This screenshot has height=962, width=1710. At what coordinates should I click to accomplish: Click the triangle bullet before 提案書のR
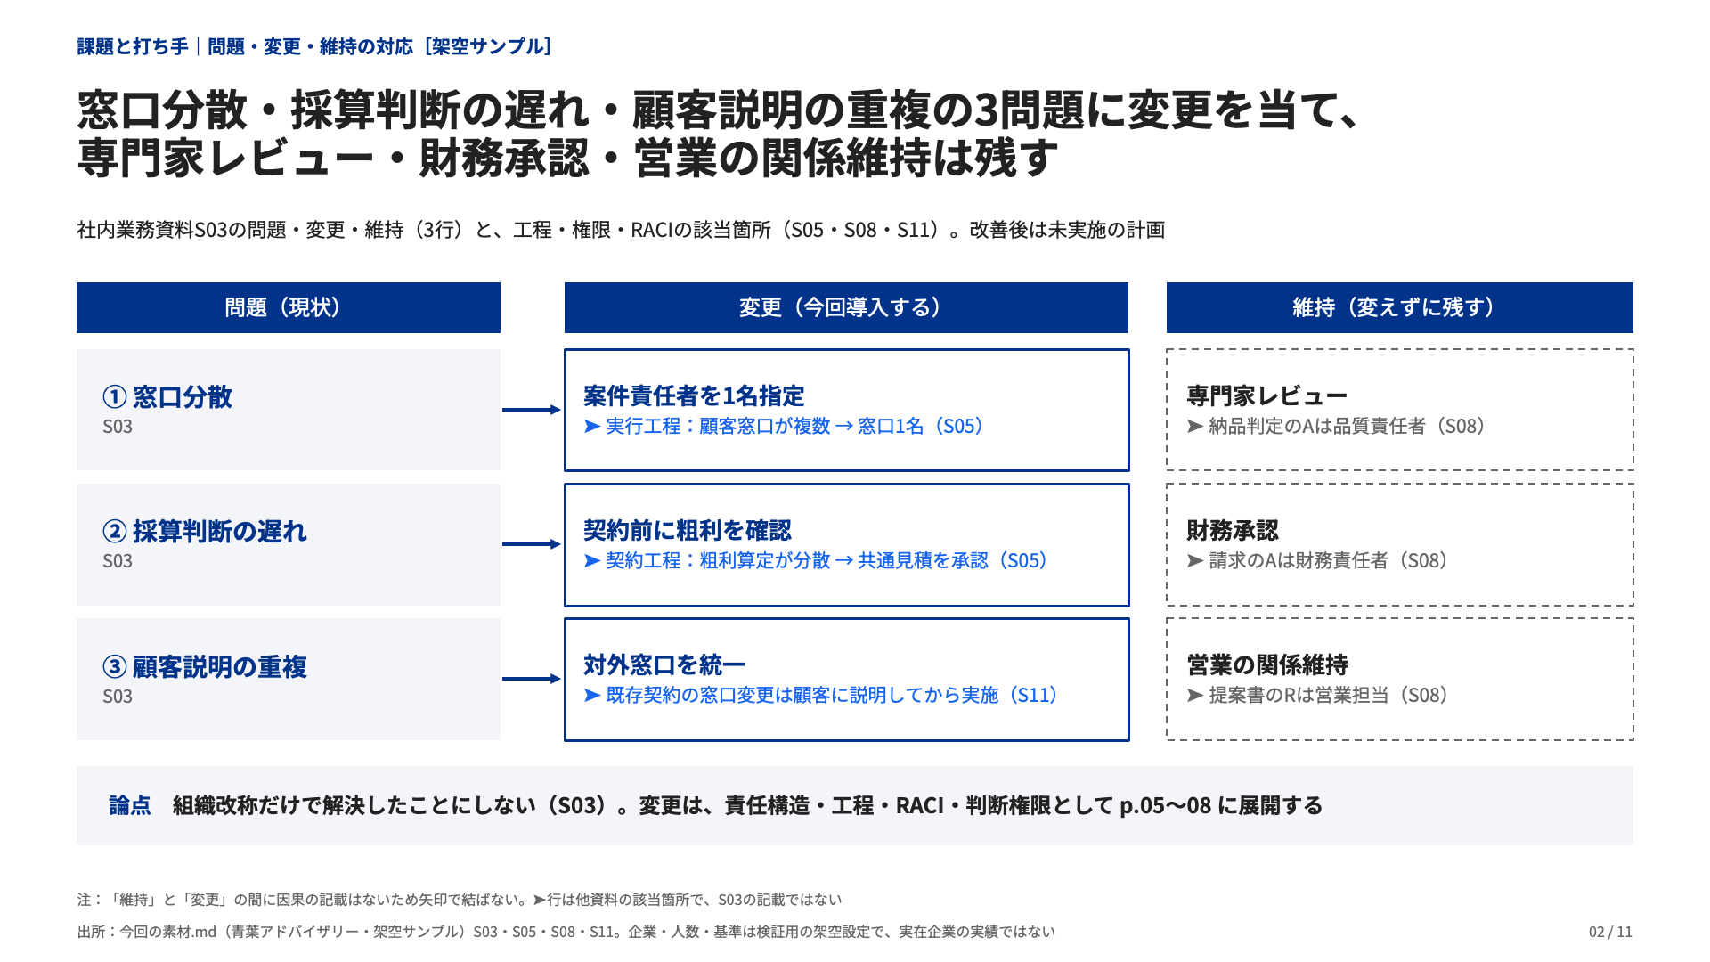click(1195, 696)
